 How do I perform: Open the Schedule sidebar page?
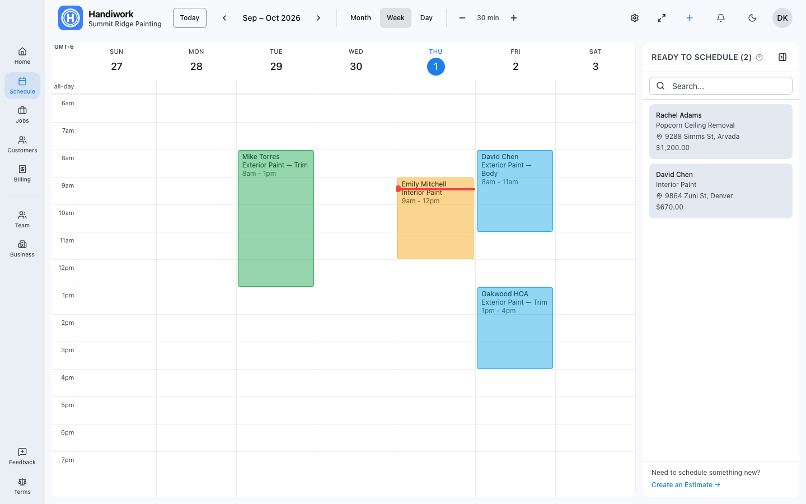[22, 86]
